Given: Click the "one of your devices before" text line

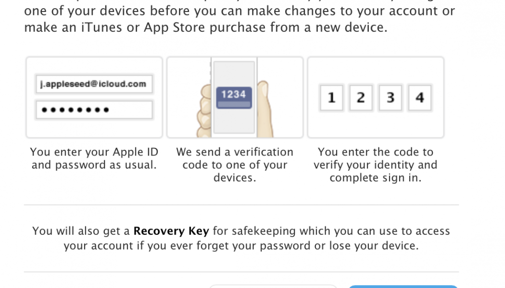Looking at the screenshot, I should coord(239,11).
